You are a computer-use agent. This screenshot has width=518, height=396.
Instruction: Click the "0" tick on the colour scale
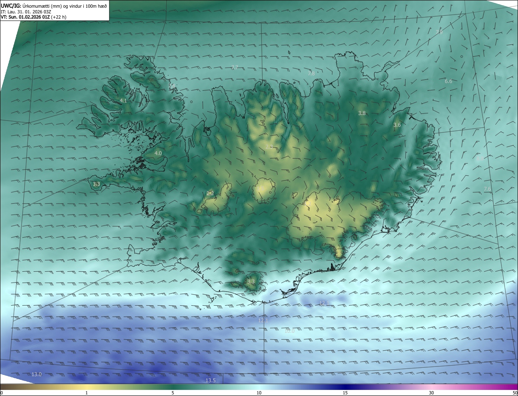coord(2,393)
